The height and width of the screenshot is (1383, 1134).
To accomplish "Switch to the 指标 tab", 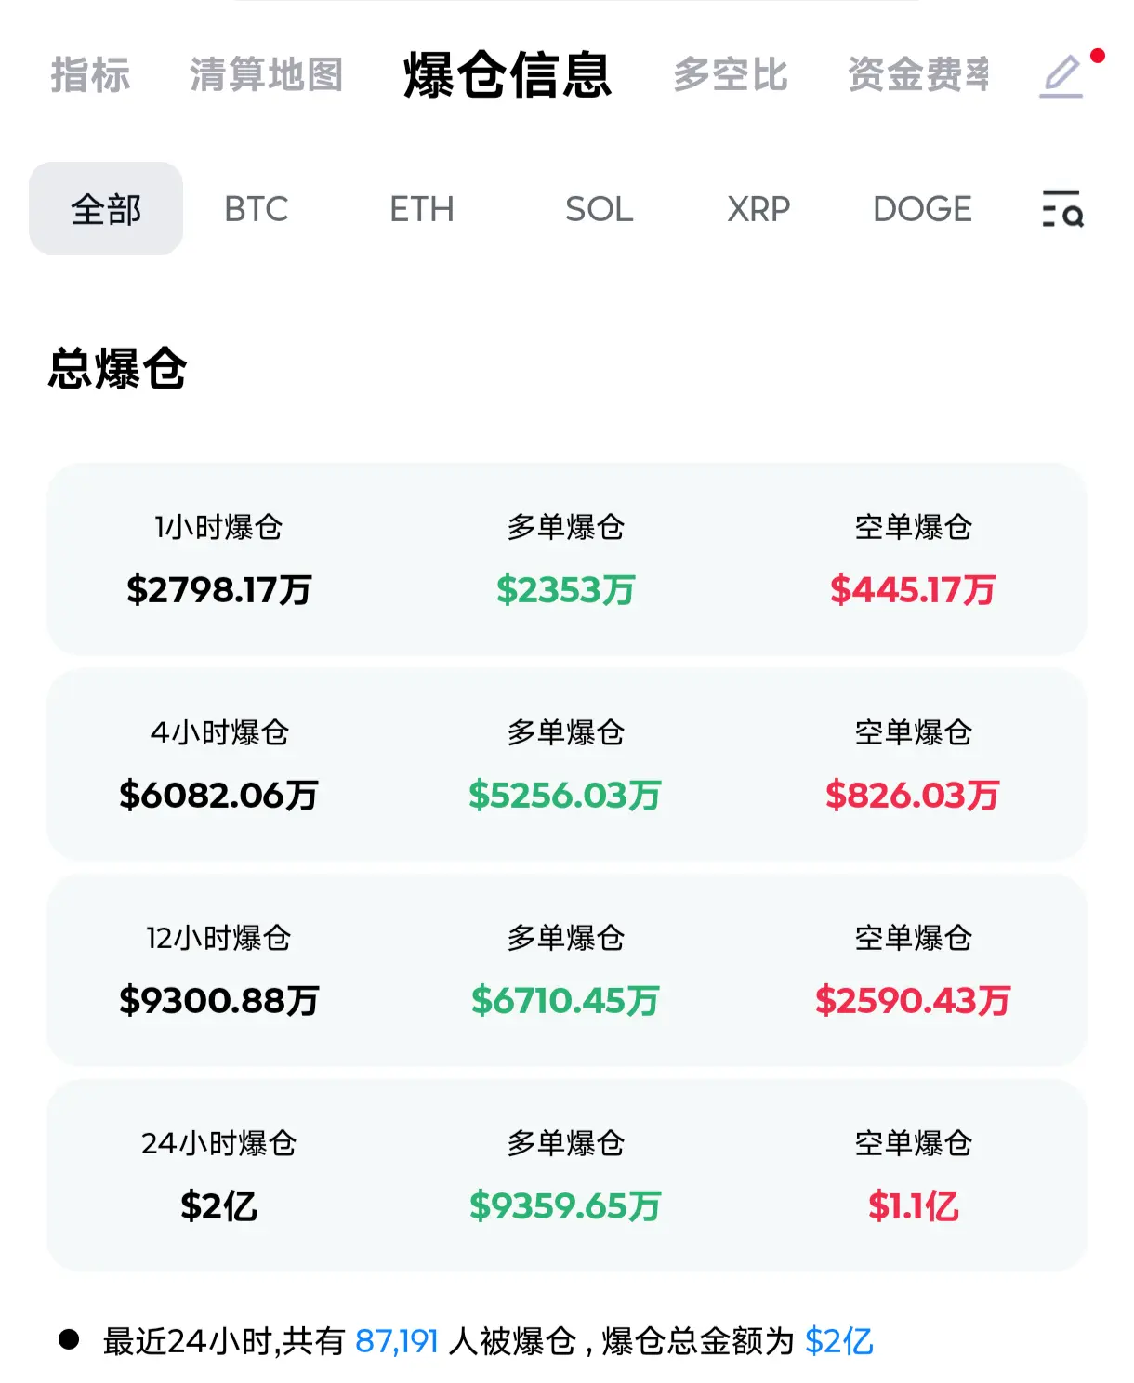I will (x=90, y=75).
